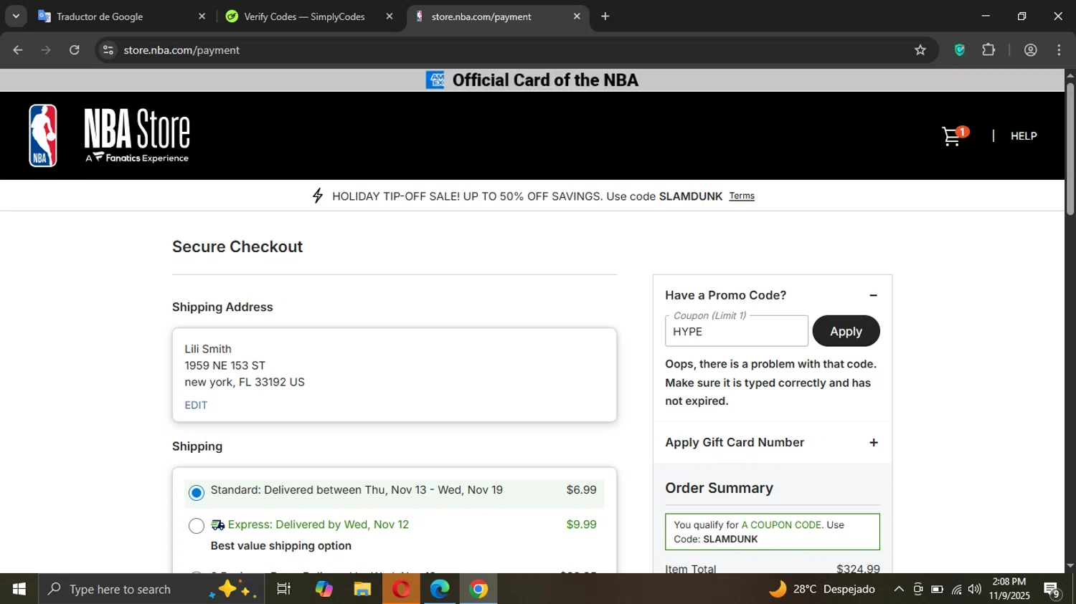Click the green shield extension icon

tap(960, 50)
